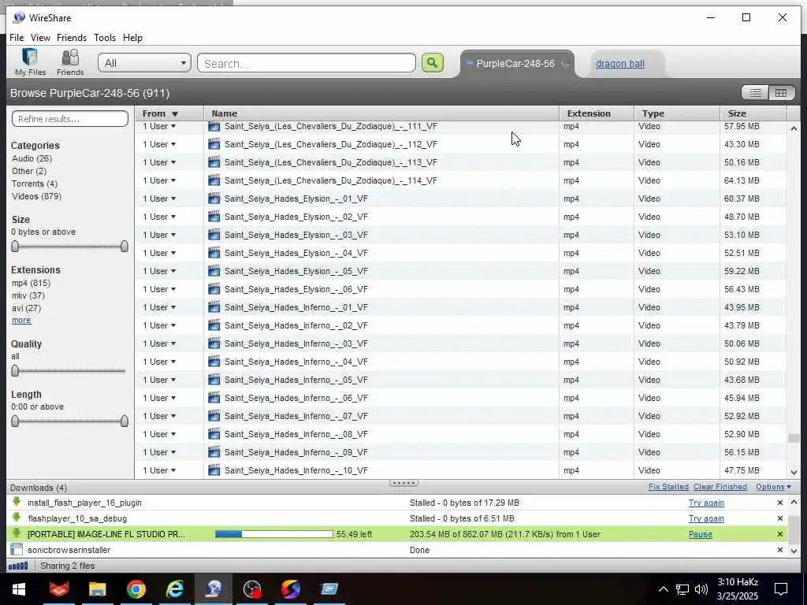Viewport: 807px width, 605px height.
Task: Open the Friends menu
Action: [72, 38]
